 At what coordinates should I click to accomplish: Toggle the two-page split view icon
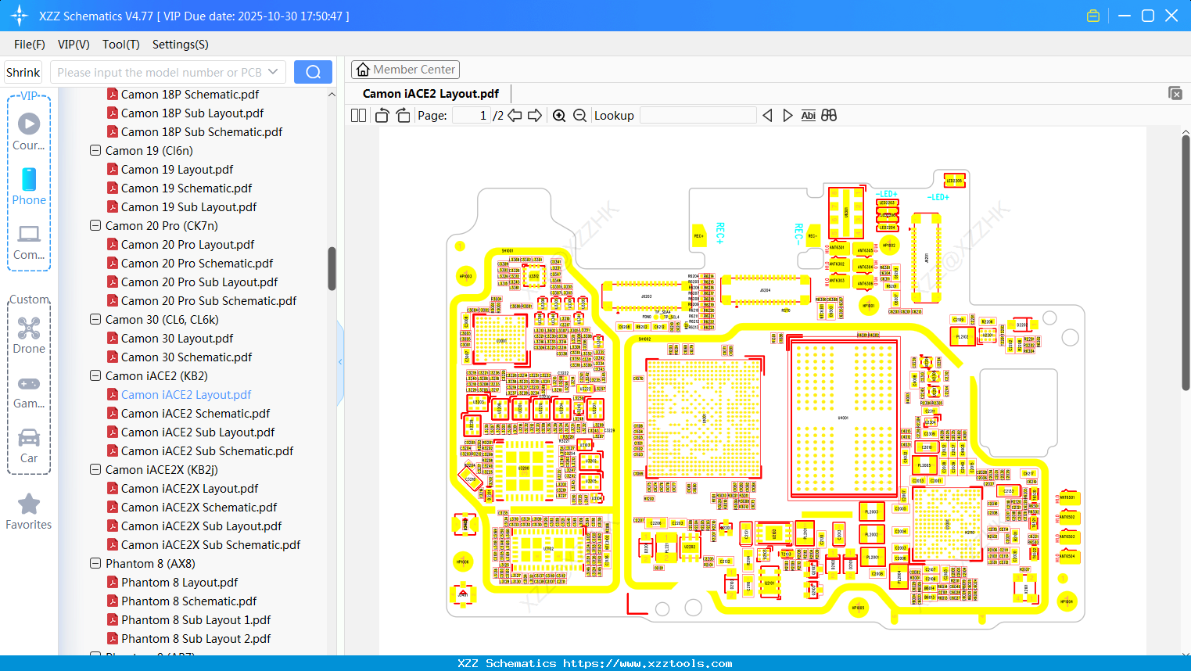click(359, 115)
